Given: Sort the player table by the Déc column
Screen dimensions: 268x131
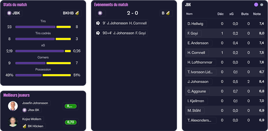Looking at the screenshot, I should [220, 14].
